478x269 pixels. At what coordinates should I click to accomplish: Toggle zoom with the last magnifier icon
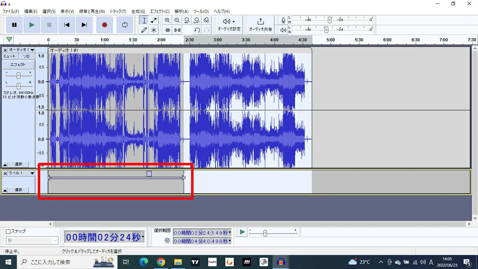207,21
